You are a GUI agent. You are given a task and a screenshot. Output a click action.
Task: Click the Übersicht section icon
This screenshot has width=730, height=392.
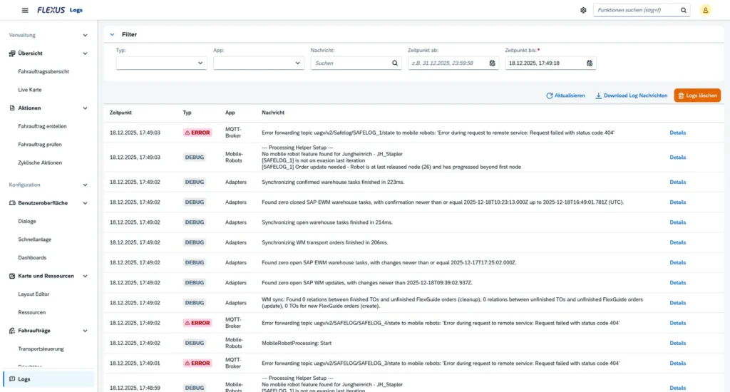[12, 53]
